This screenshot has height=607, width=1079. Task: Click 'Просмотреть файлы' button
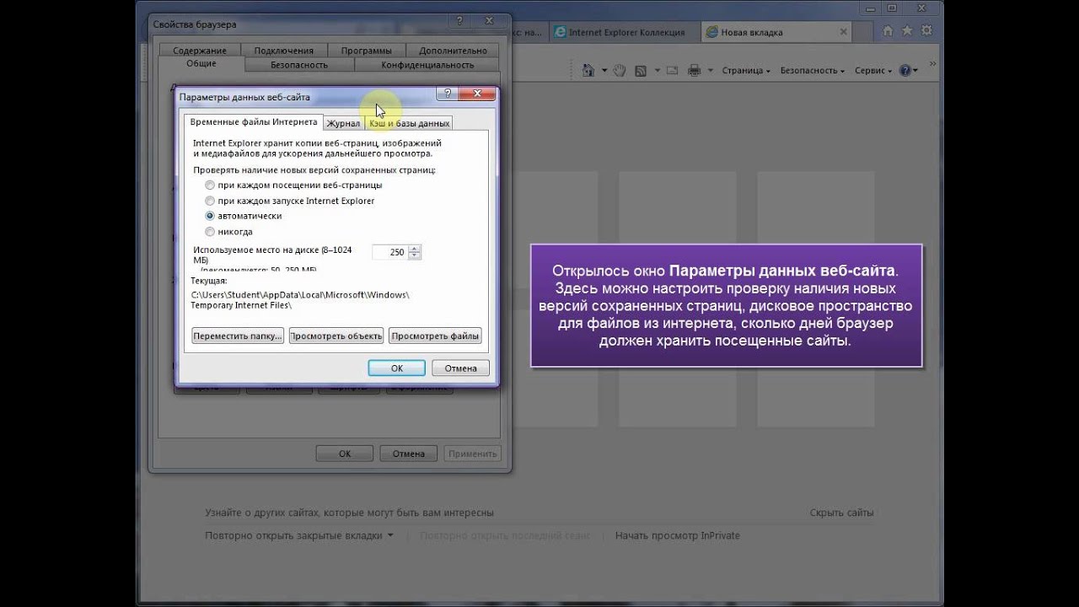pos(435,336)
